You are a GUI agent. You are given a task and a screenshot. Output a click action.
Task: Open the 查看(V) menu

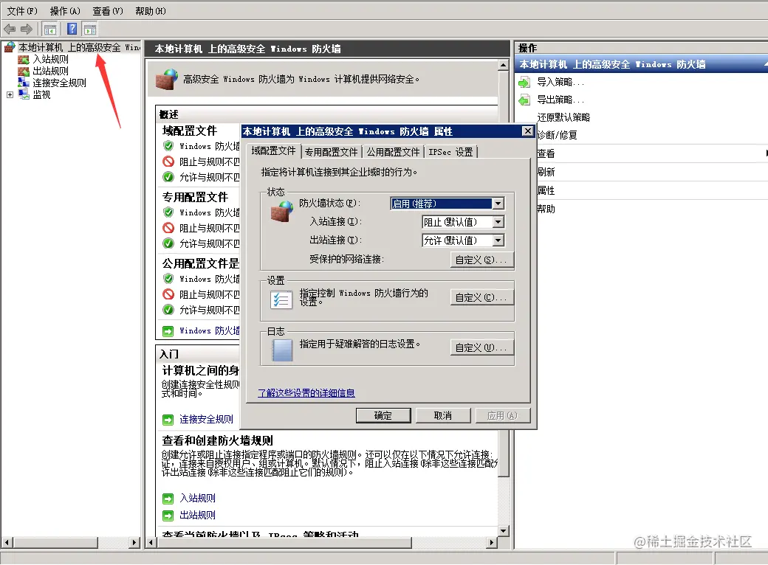coord(108,11)
